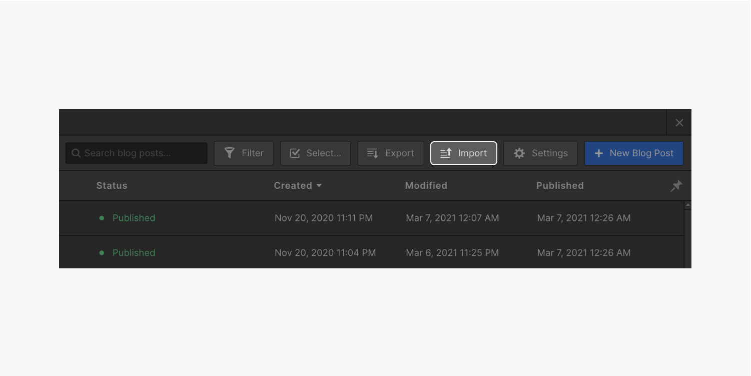Image resolution: width=751 pixels, height=376 pixels.
Task: Click the magnifying glass search icon
Action: click(76, 153)
